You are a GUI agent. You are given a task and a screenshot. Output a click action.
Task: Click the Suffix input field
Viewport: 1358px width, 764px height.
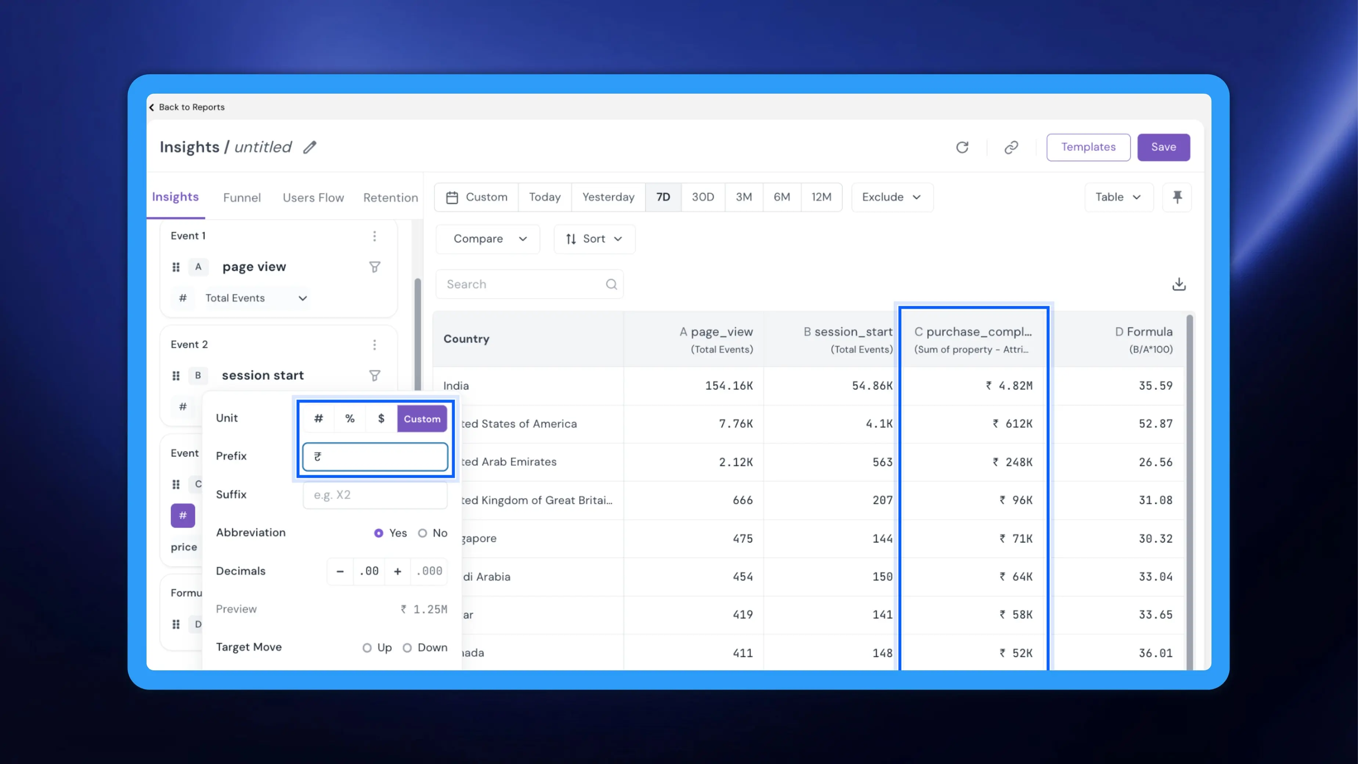(375, 494)
